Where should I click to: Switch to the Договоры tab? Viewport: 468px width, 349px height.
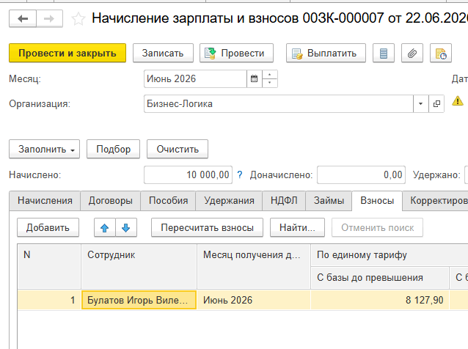click(111, 201)
